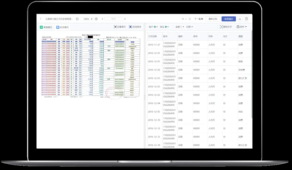The height and width of the screenshot is (170, 292).
Task: Open the 保存 save dropdown
Action: coord(241,27)
